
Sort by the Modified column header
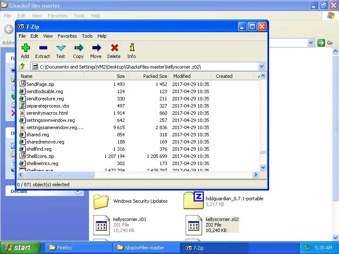click(x=191, y=76)
